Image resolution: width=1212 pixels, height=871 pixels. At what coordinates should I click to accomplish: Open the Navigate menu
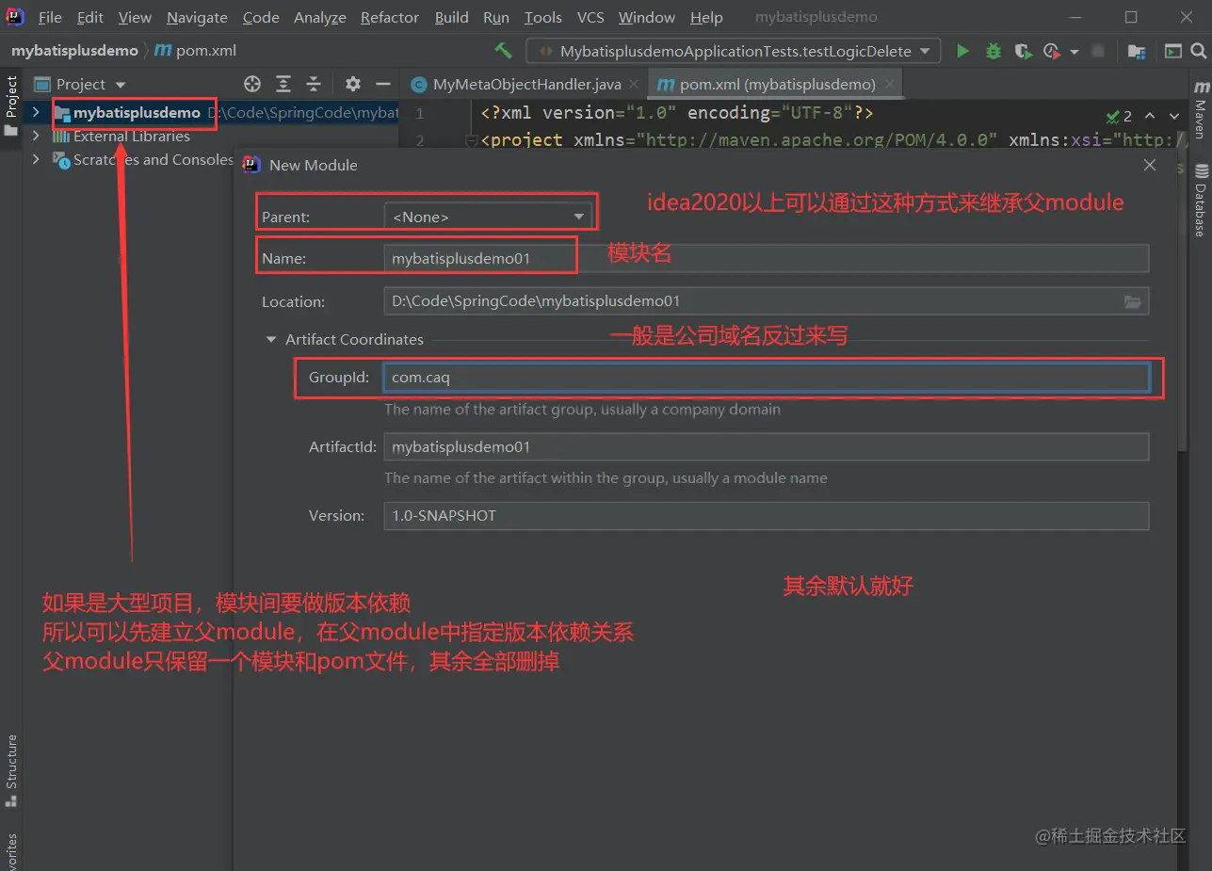[x=197, y=17]
